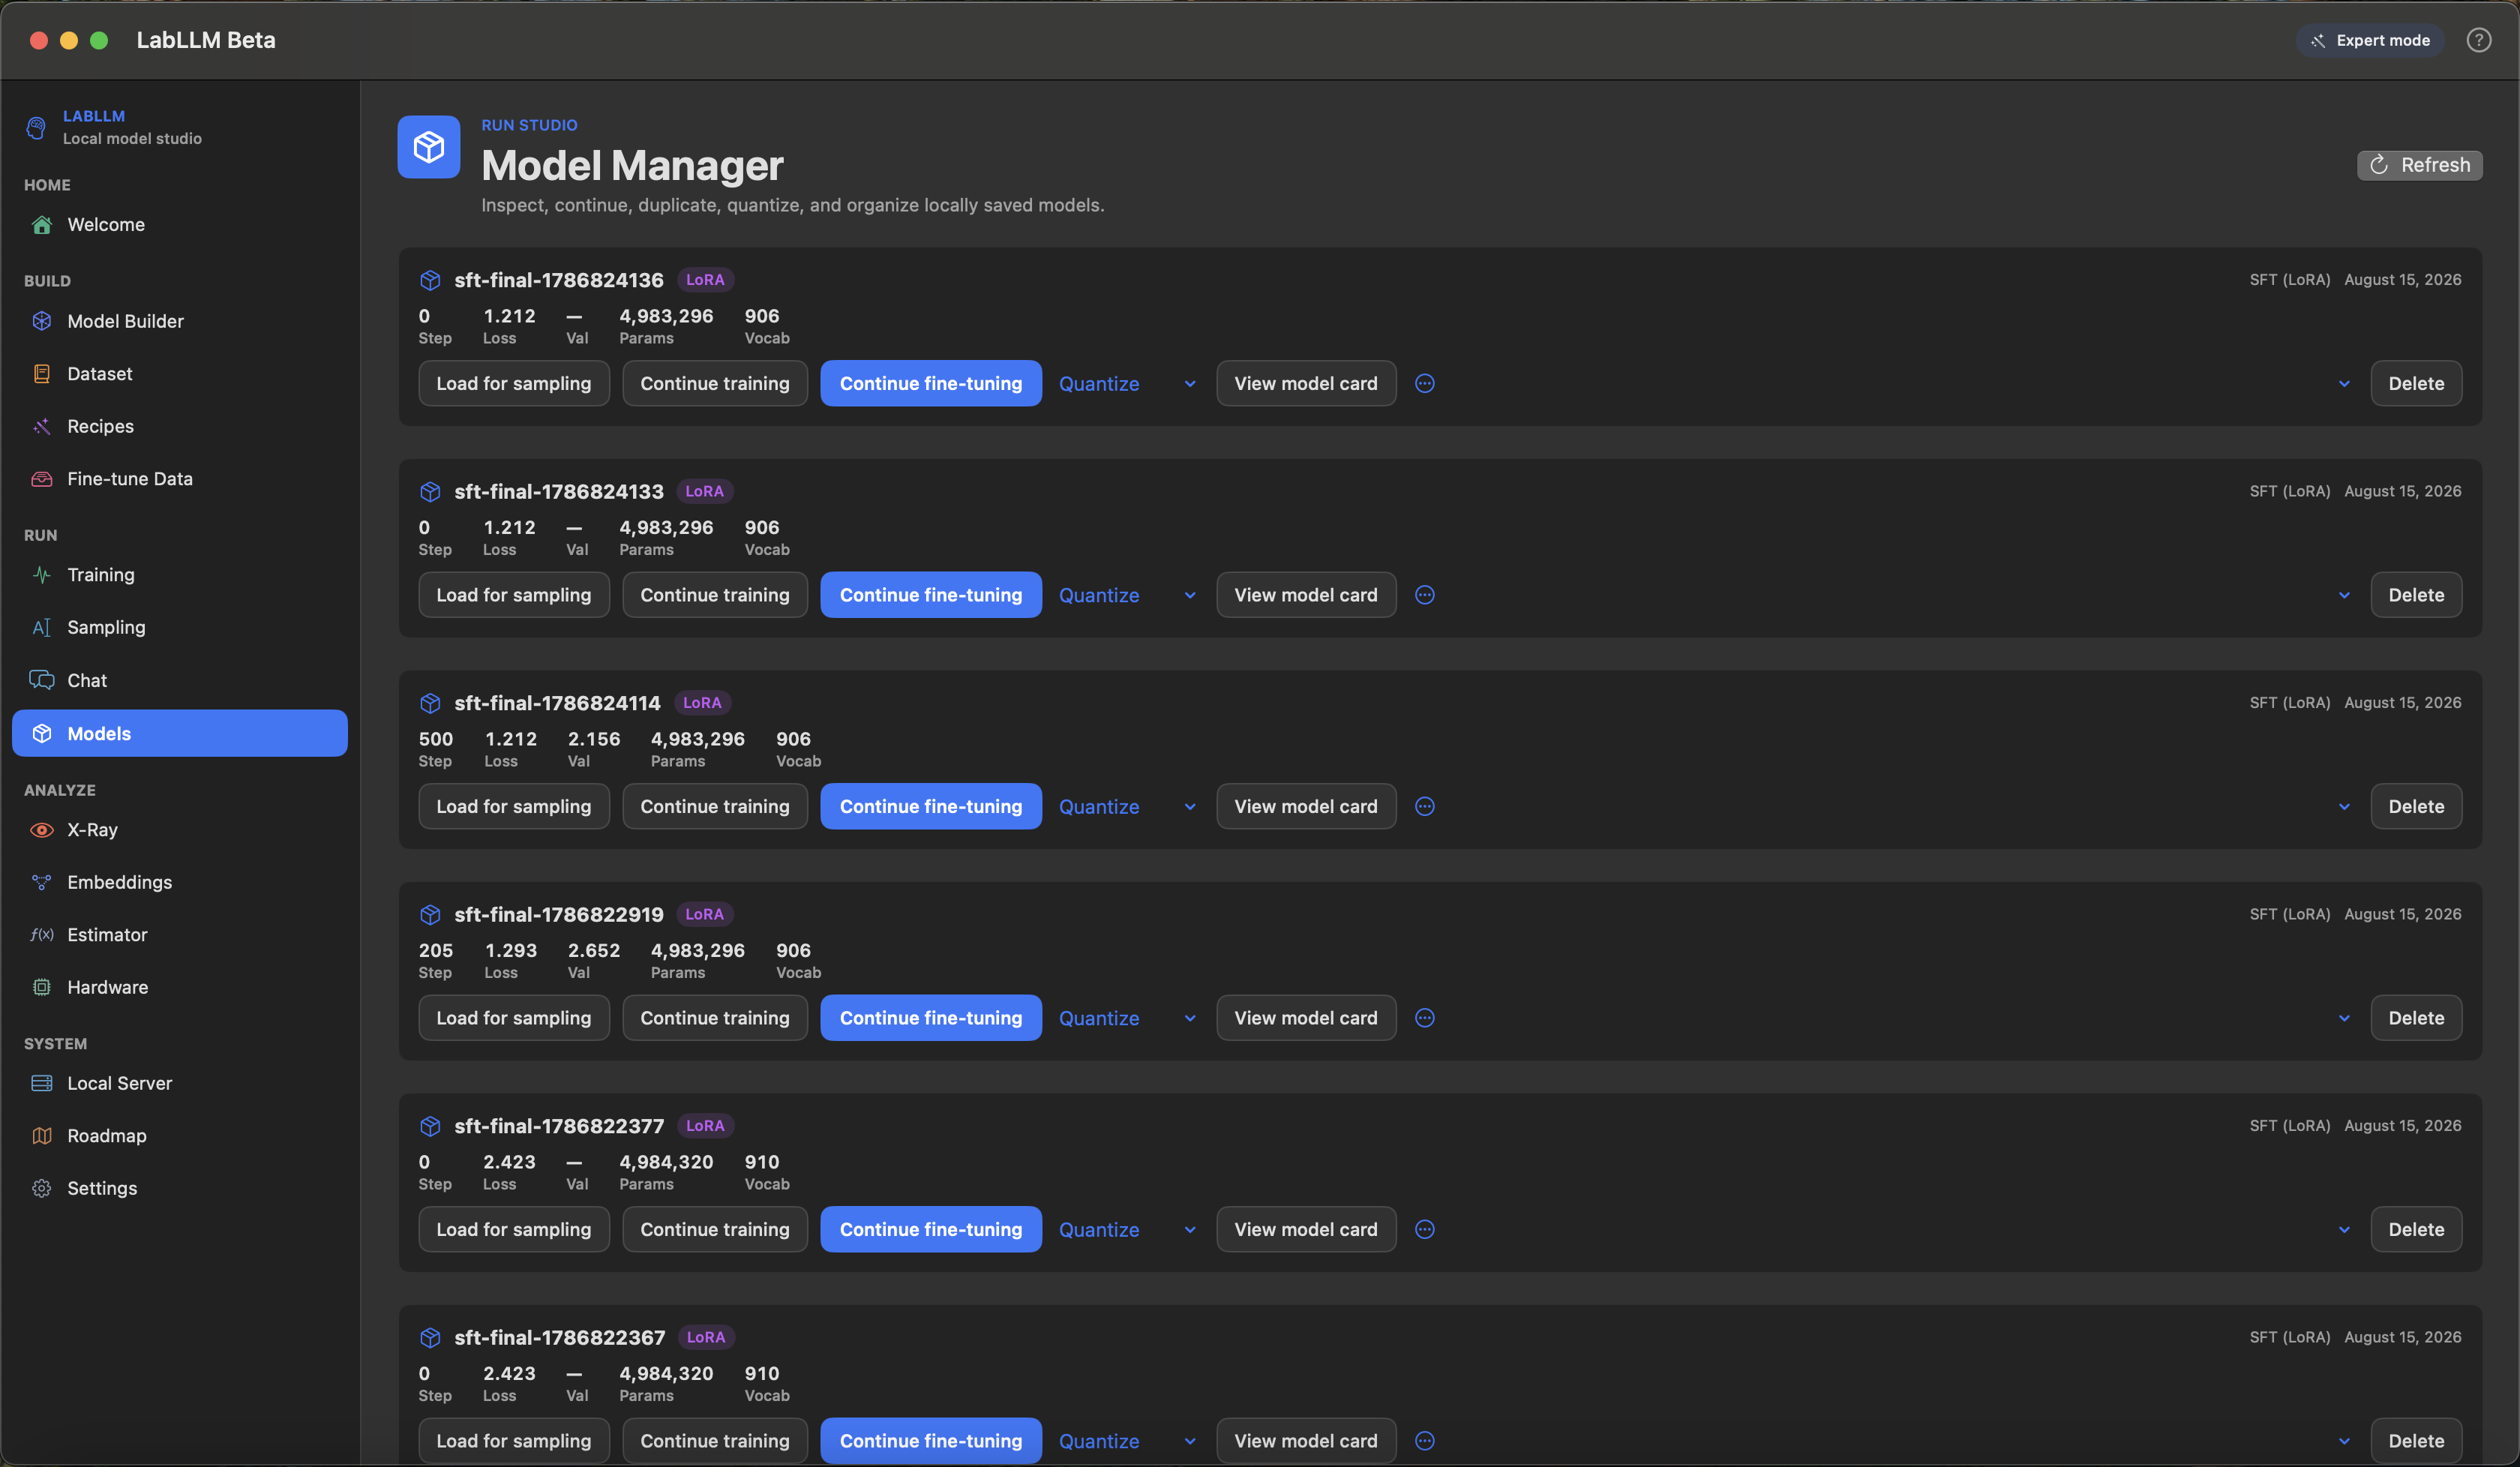
Task: Expand chevron beside Delete for sft-final-1786824114
Action: point(2344,807)
